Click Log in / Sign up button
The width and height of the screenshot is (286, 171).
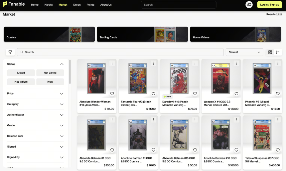pyautogui.click(x=270, y=5)
